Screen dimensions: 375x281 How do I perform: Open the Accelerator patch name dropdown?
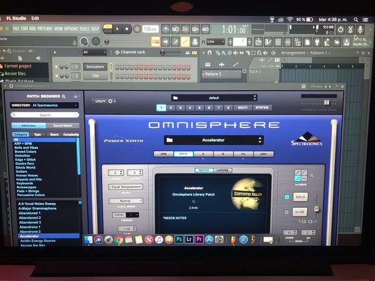[214, 140]
